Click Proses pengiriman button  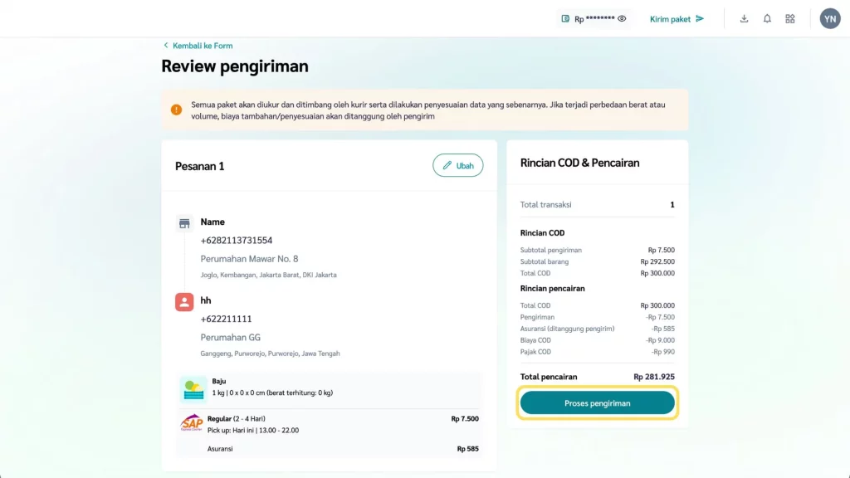(x=597, y=403)
